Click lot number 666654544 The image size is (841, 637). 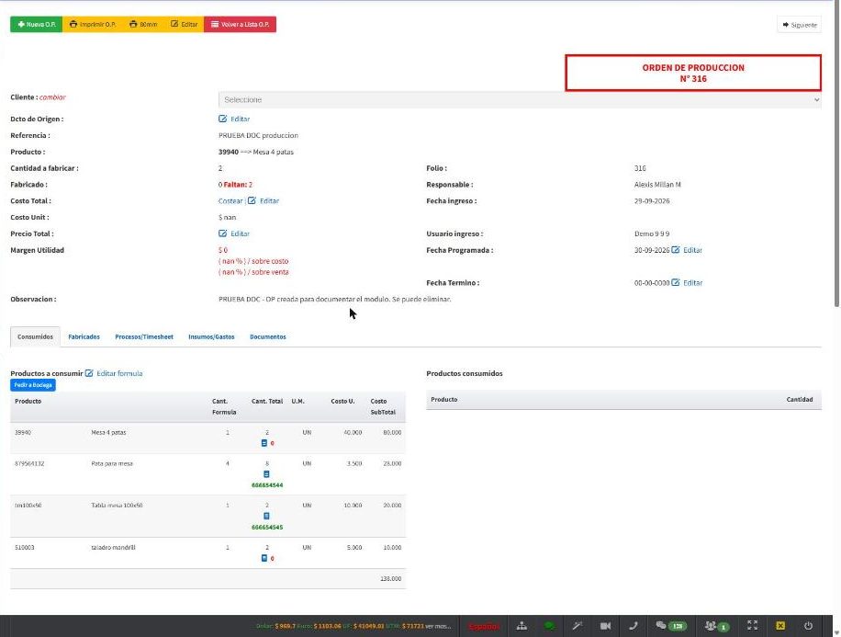click(267, 485)
